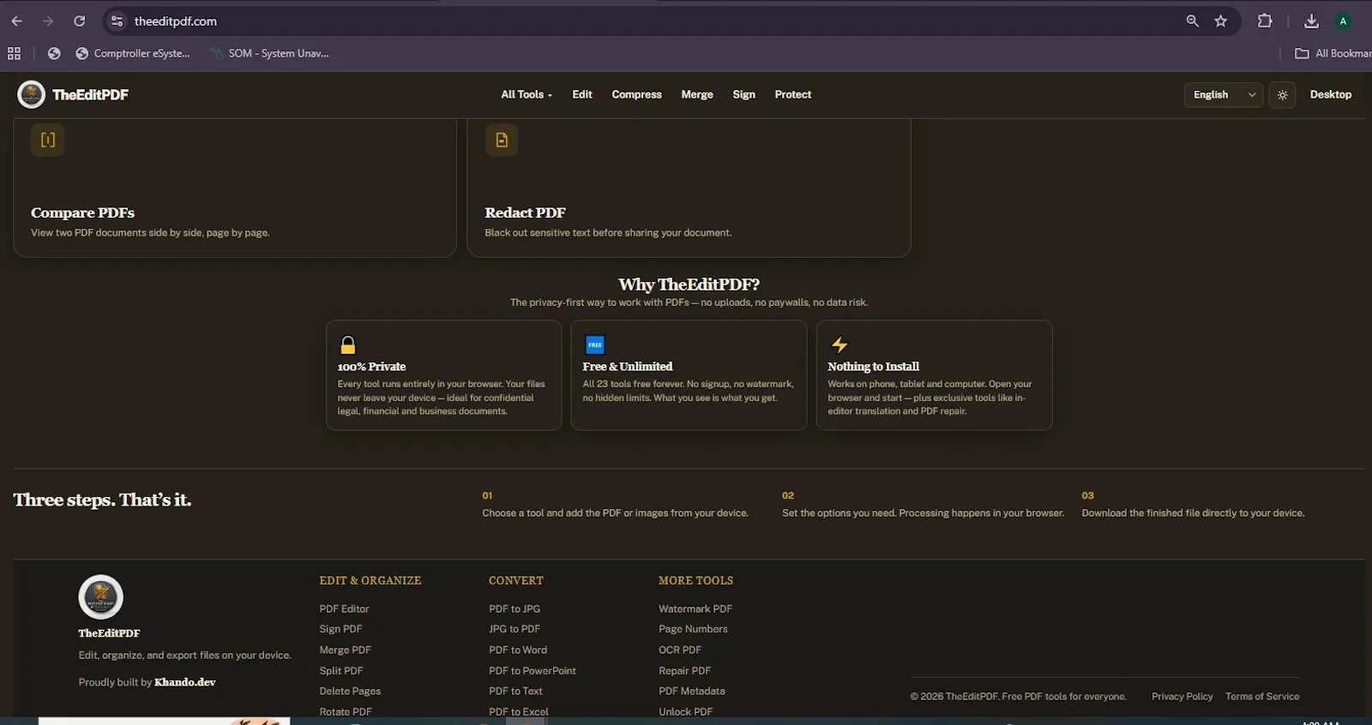
Task: Go to Protect in the navigation bar
Action: 793,94
